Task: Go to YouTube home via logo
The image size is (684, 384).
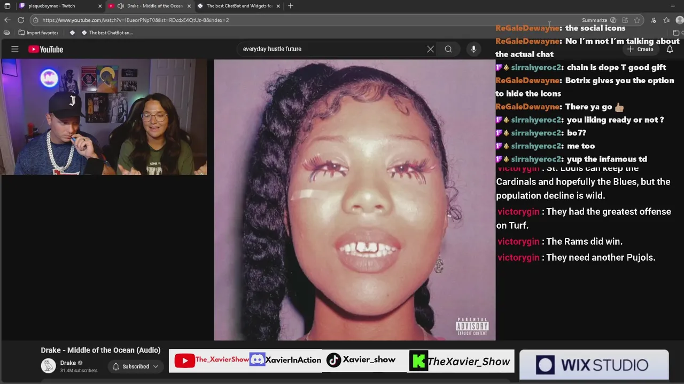Action: 45,49
